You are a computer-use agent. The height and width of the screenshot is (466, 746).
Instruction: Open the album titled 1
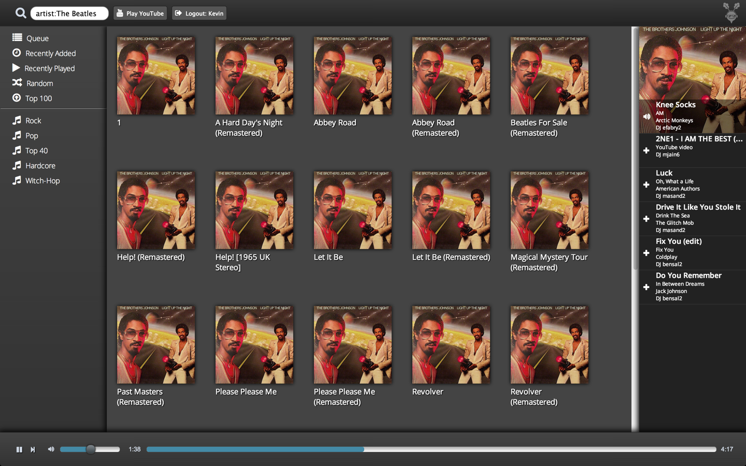pyautogui.click(x=156, y=76)
